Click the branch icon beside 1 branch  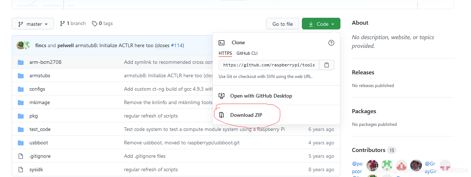click(63, 24)
